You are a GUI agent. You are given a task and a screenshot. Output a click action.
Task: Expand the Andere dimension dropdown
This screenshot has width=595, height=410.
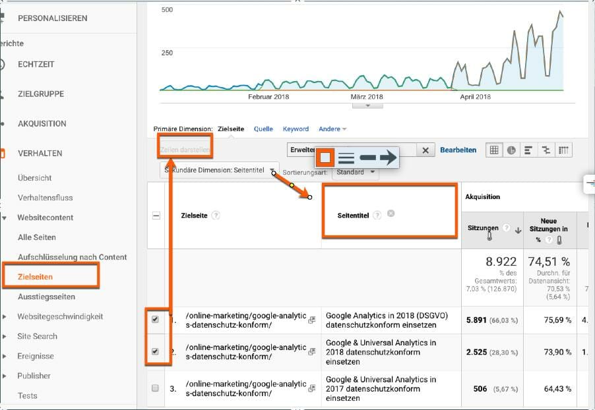coord(332,129)
